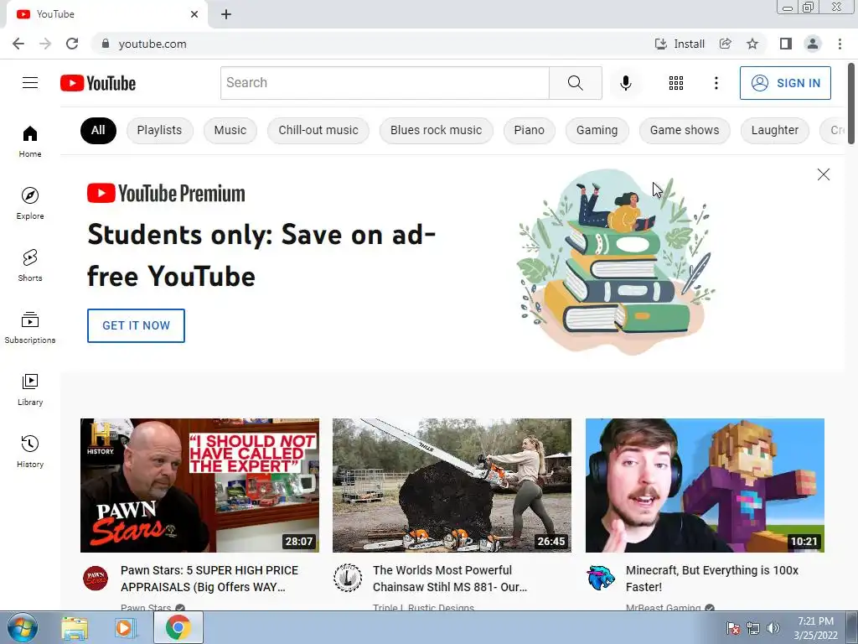Bookmark this tab with star

tap(752, 44)
